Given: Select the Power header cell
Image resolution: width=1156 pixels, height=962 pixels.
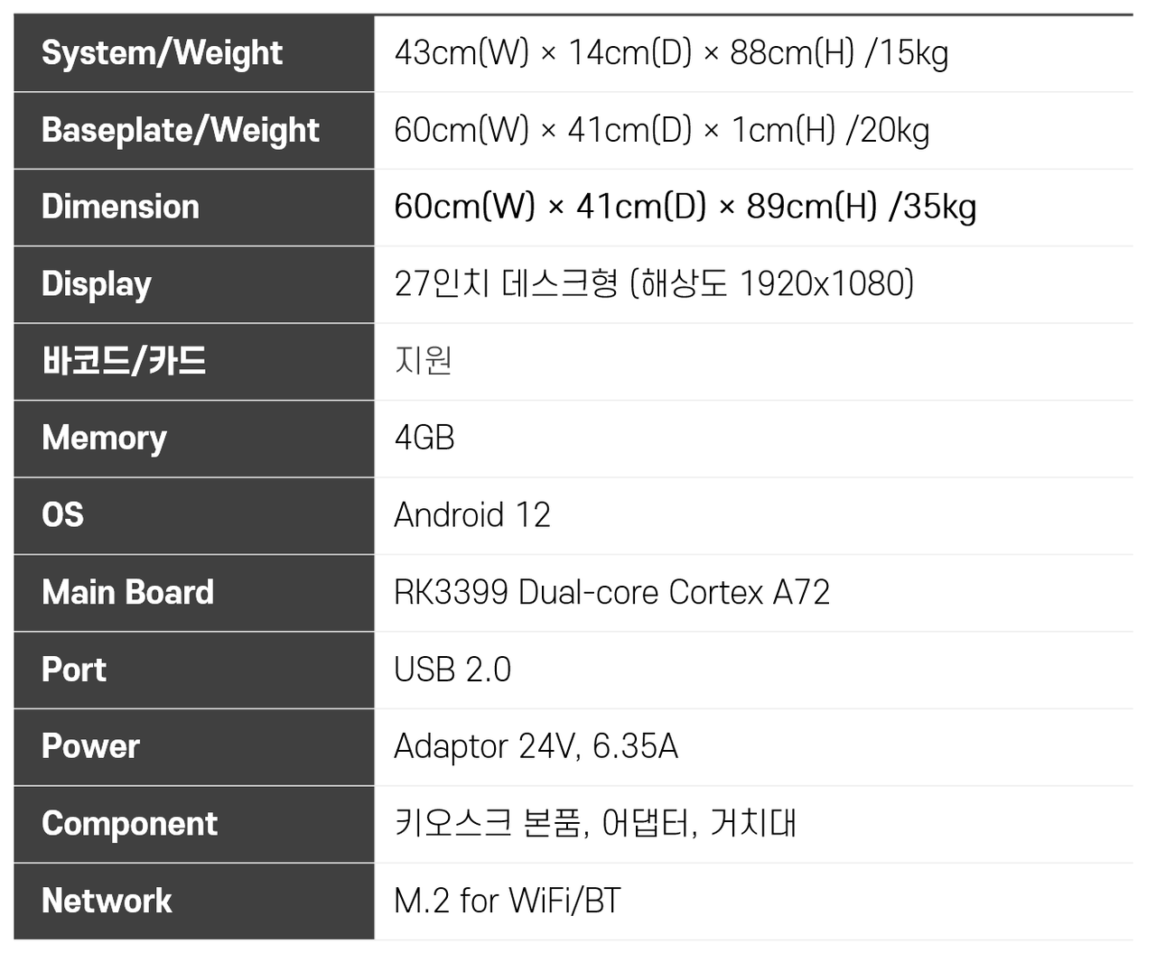Looking at the screenshot, I should point(91,746).
